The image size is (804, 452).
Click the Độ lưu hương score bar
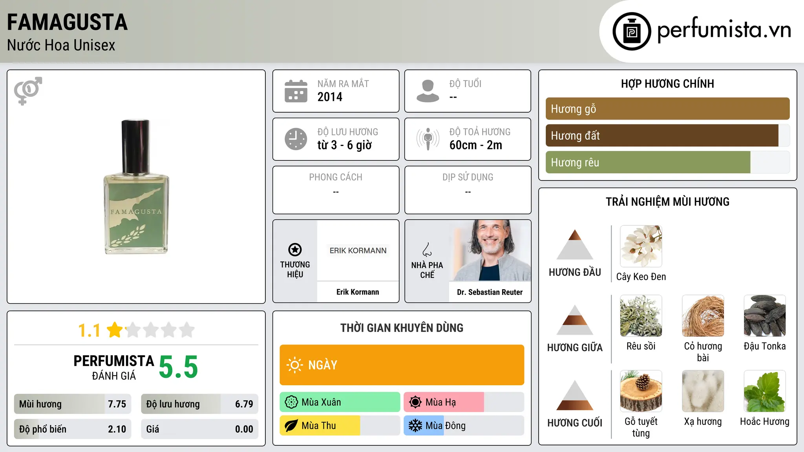pyautogui.click(x=199, y=404)
